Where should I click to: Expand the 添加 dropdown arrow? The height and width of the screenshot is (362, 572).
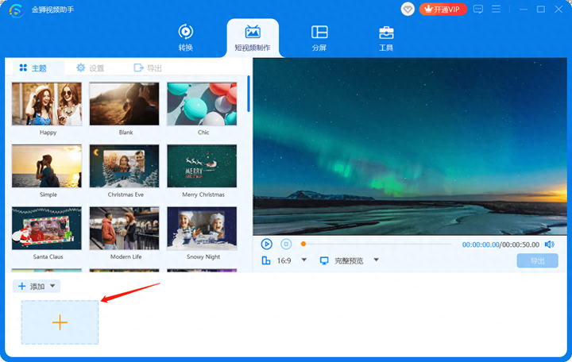(x=52, y=286)
